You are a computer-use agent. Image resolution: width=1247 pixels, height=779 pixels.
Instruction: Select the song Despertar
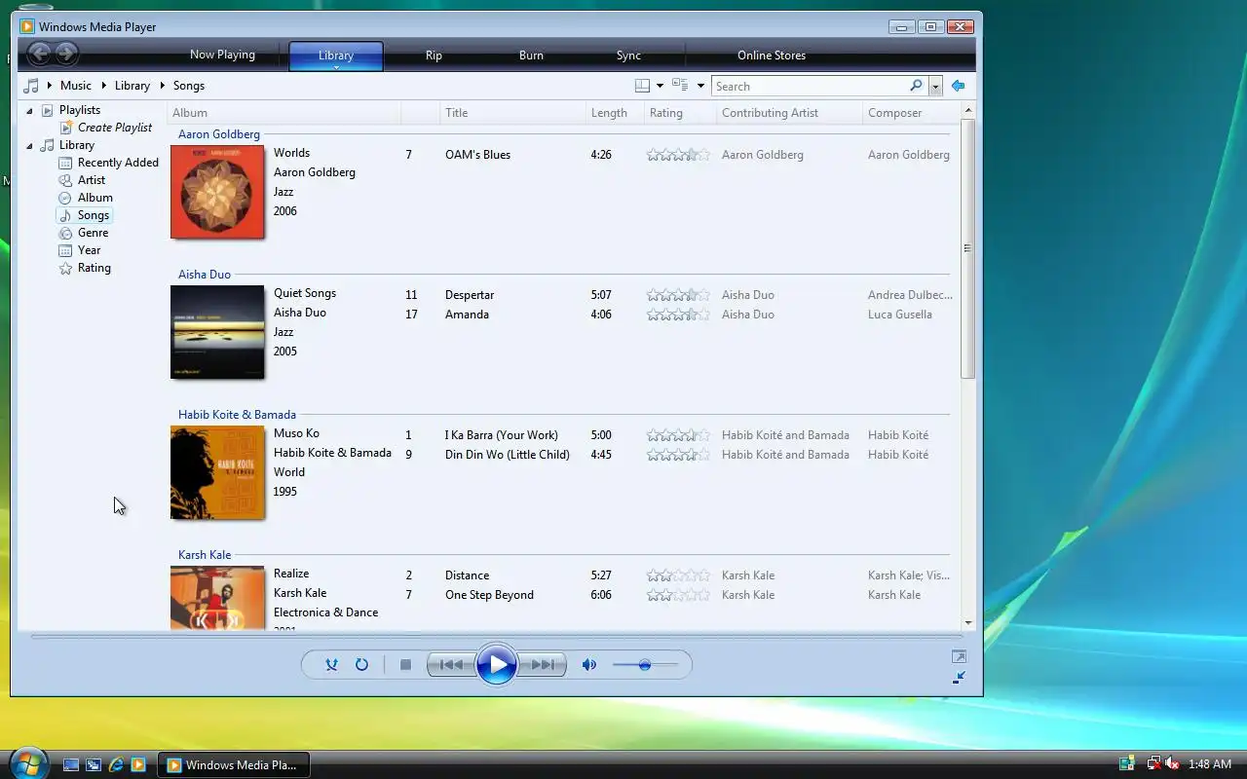(x=470, y=295)
